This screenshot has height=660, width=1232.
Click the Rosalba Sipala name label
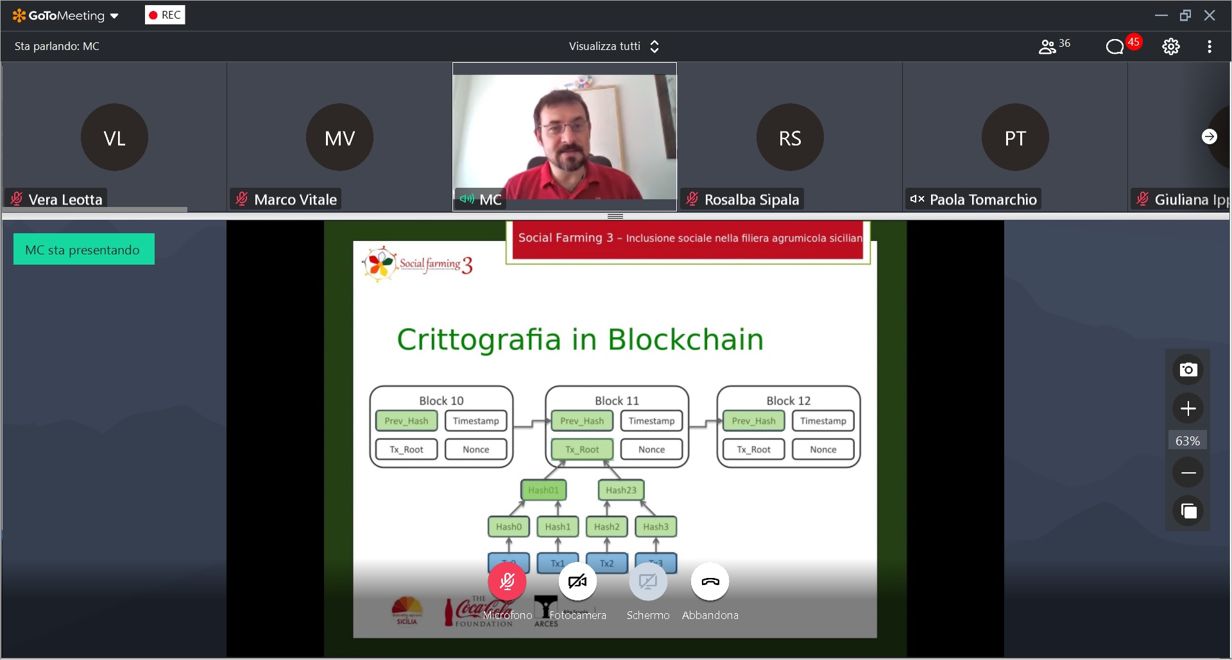click(752, 200)
